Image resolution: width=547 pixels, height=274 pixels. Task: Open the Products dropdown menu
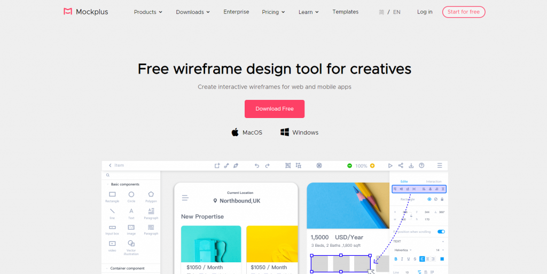pyautogui.click(x=148, y=12)
